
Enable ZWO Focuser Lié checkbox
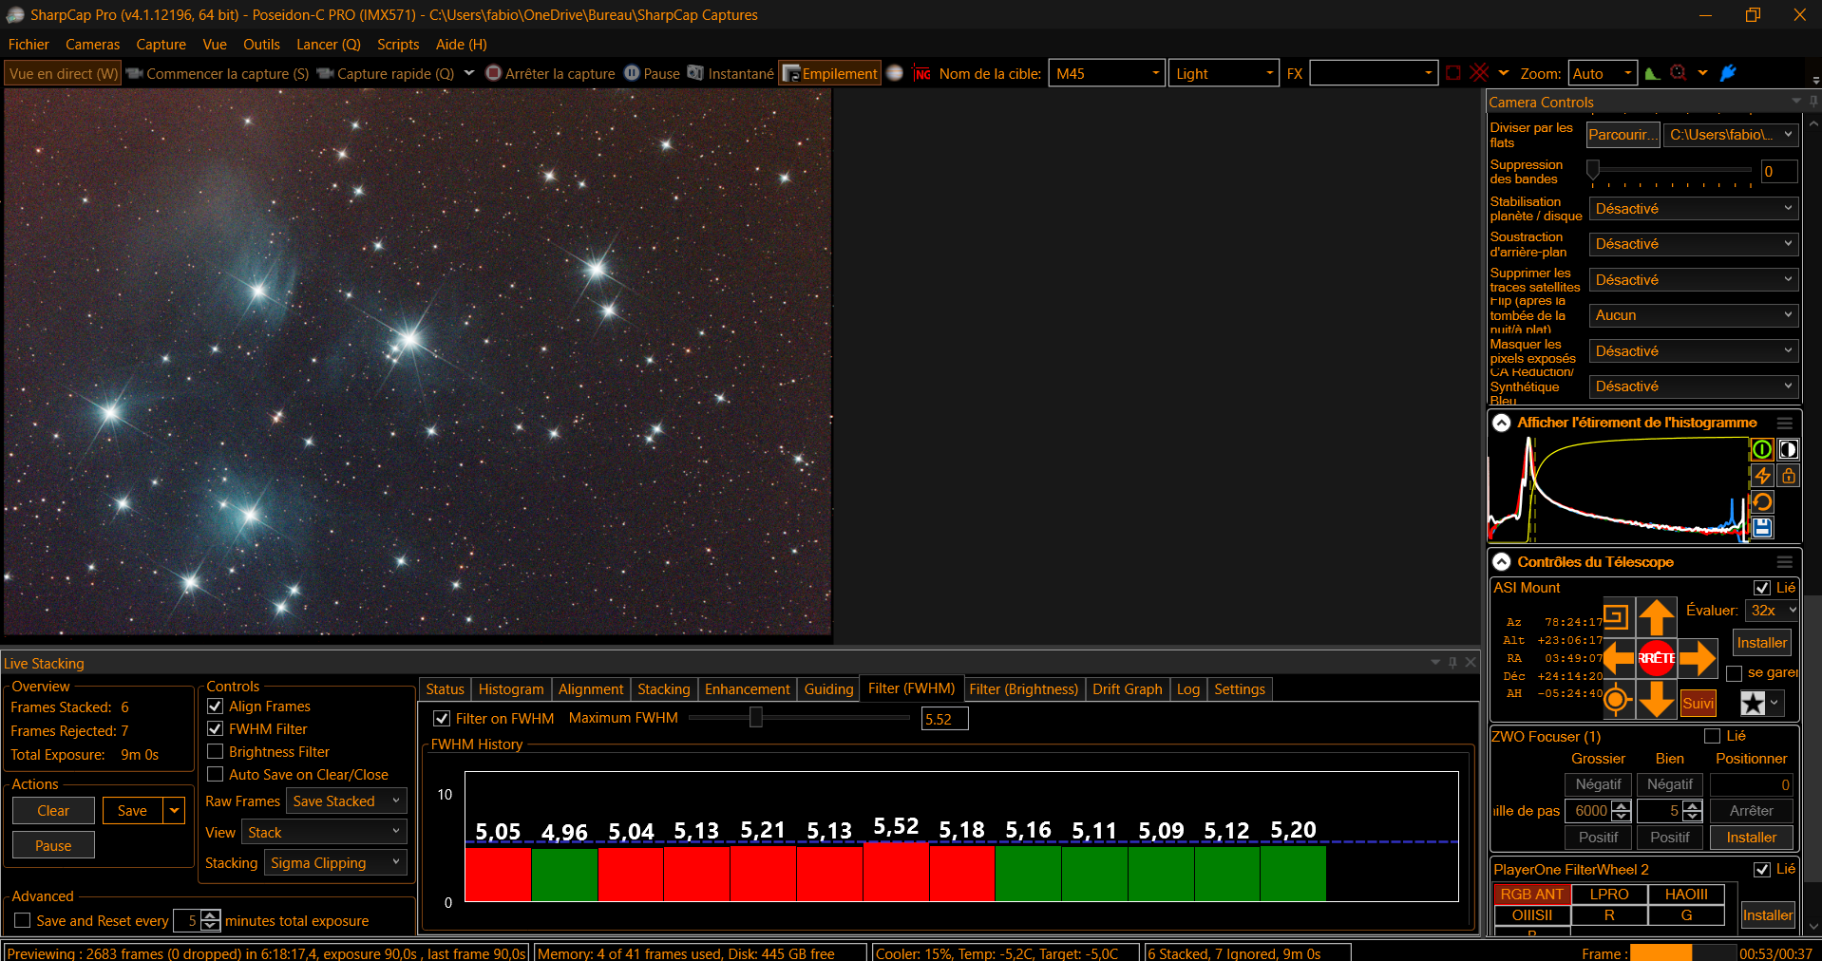pos(1713,736)
